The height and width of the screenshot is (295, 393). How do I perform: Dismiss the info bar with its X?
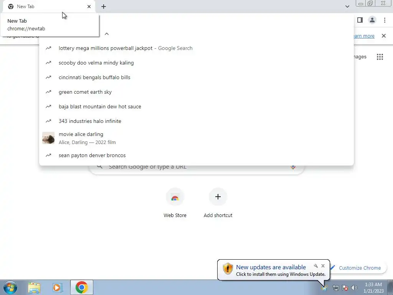point(383,36)
